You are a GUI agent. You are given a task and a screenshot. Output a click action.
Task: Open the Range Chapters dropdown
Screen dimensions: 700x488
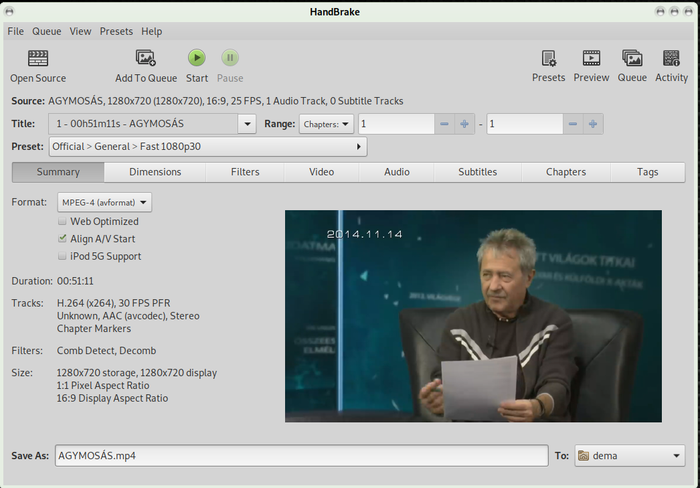(326, 124)
